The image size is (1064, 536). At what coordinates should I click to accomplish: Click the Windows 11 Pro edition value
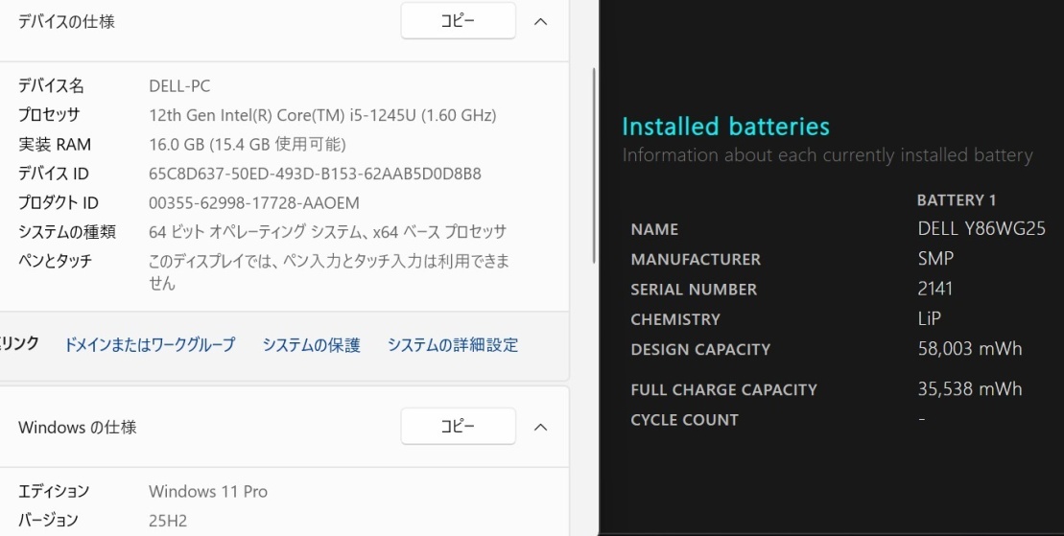[x=208, y=492]
